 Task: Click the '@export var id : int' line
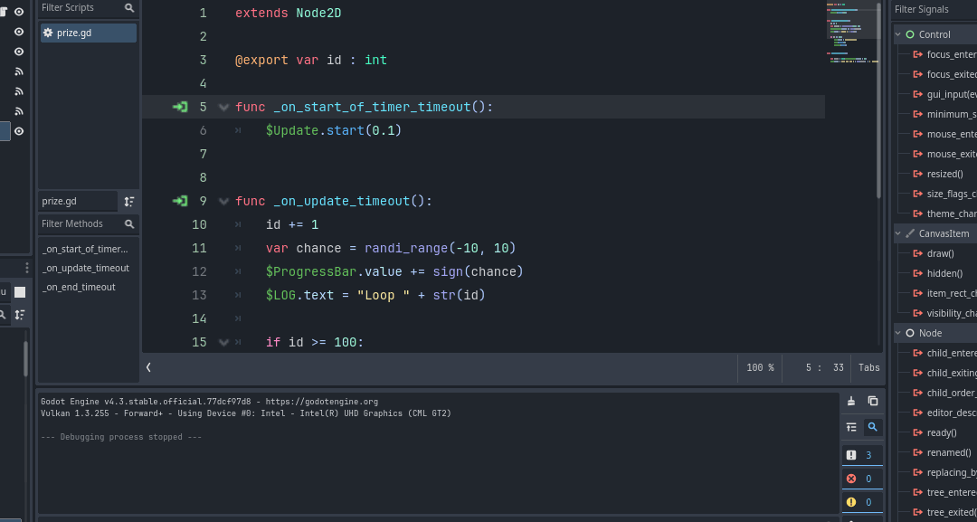coord(311,61)
